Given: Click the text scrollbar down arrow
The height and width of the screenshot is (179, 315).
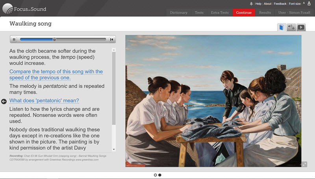Looking at the screenshot, I should tap(114, 149).
